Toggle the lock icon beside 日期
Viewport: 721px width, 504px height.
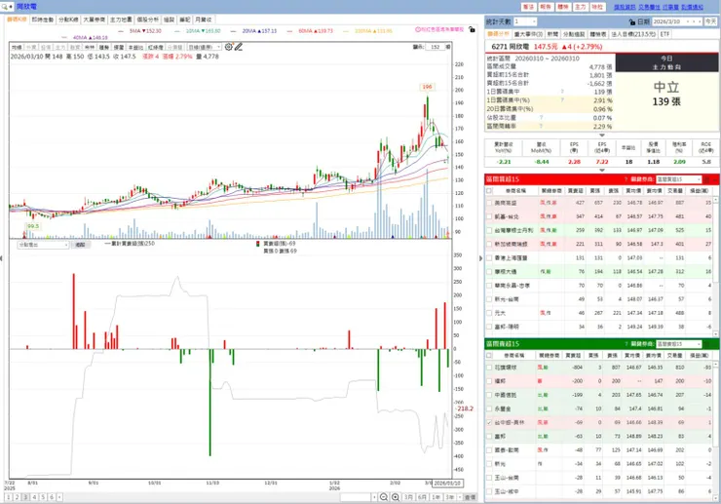[x=631, y=22]
